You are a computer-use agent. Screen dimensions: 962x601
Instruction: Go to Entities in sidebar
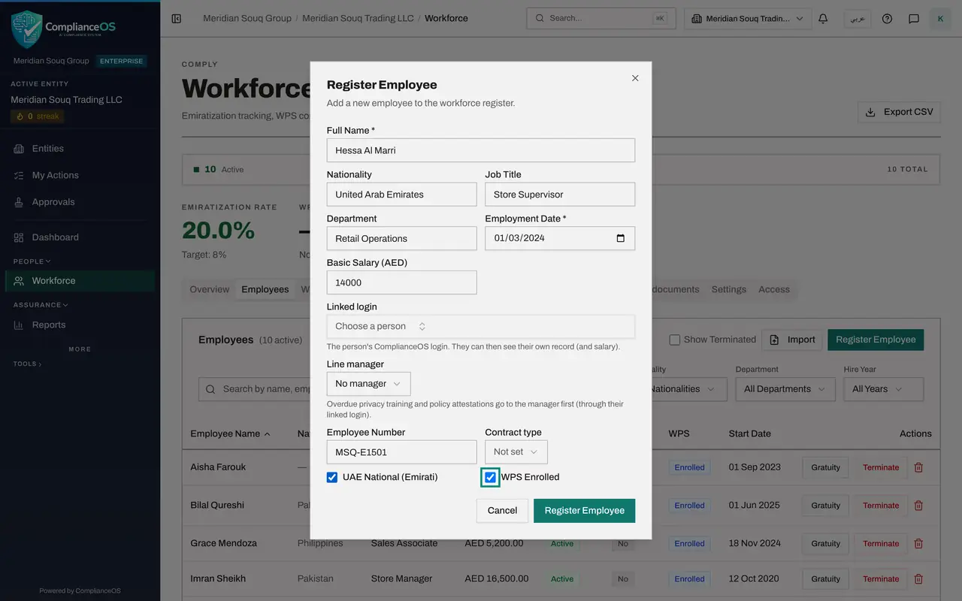(80, 149)
